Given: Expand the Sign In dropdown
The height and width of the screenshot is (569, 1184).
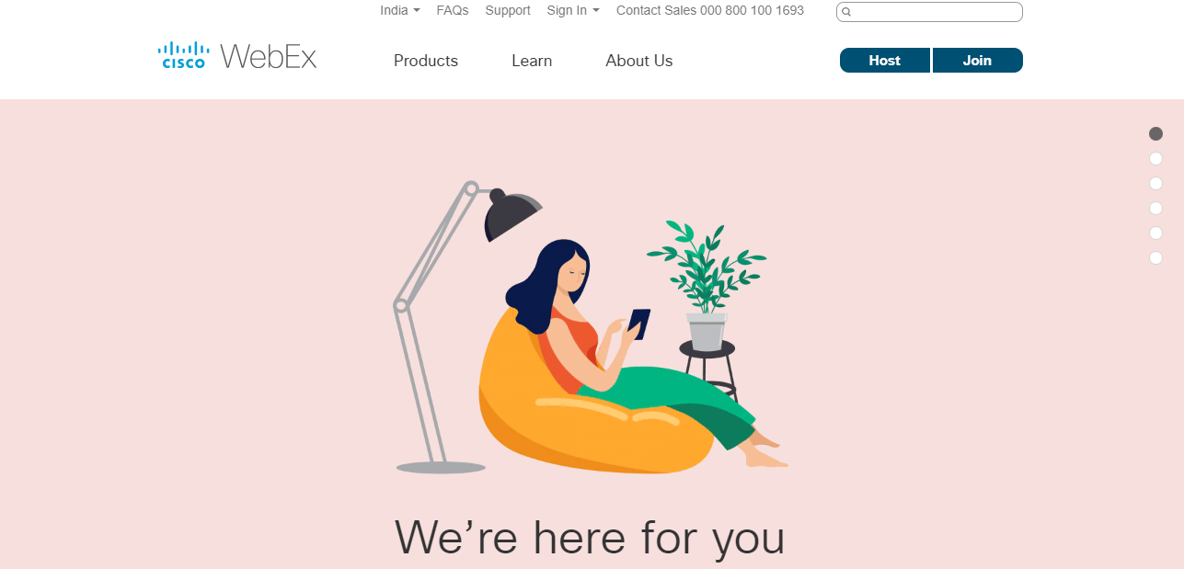Looking at the screenshot, I should click(572, 10).
